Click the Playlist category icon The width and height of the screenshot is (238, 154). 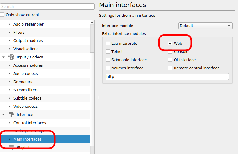(x=11, y=147)
